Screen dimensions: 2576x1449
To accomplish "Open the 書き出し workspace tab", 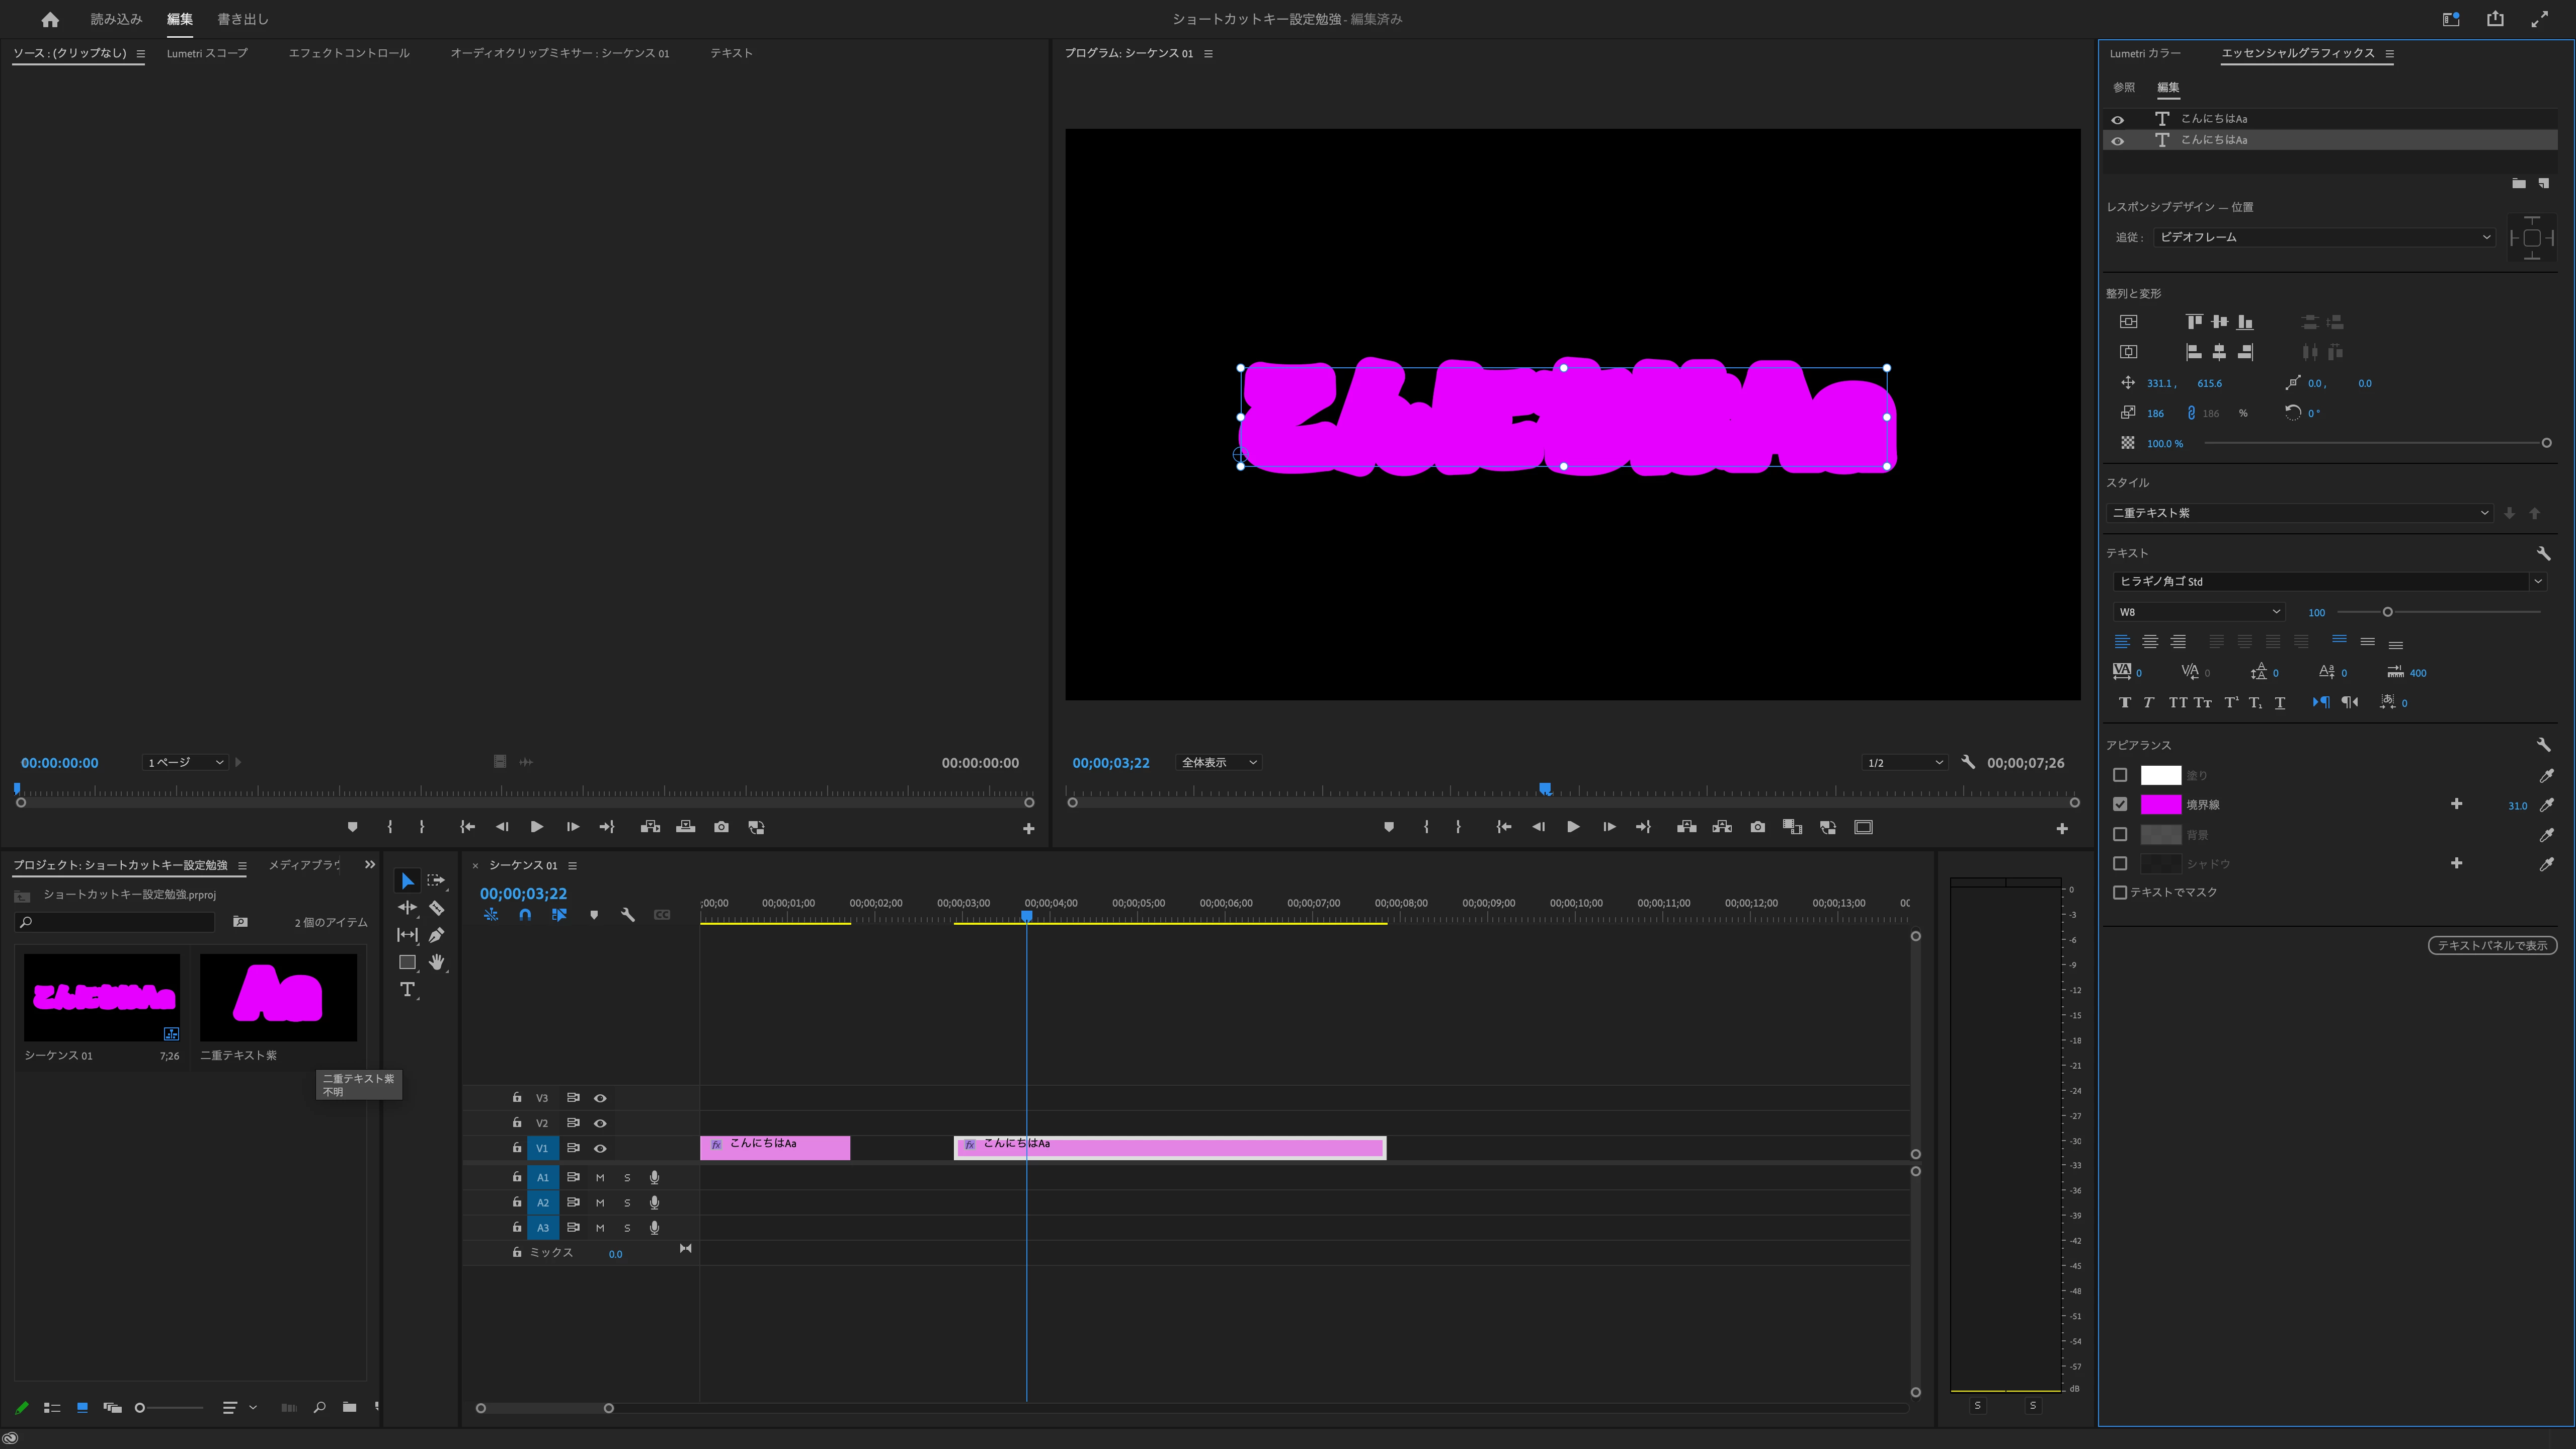I will (x=243, y=19).
